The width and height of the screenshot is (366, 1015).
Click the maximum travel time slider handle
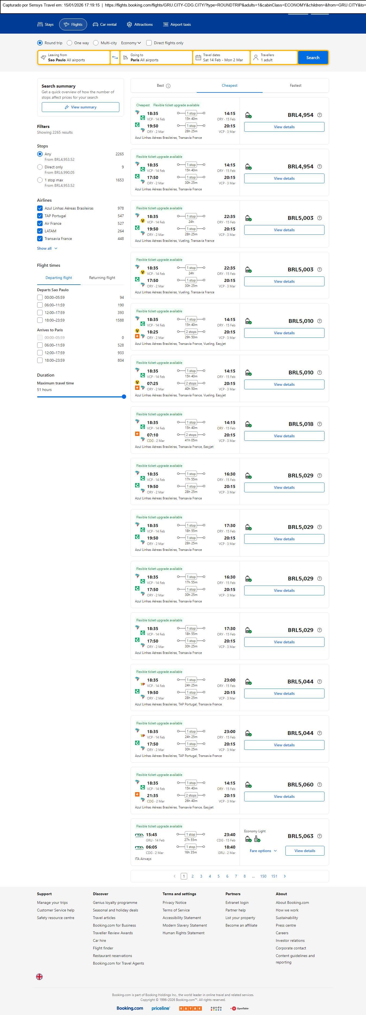click(124, 397)
